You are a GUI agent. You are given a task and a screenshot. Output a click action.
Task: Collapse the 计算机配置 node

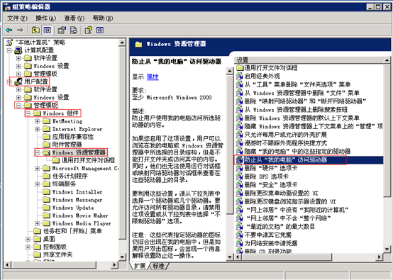(9, 50)
